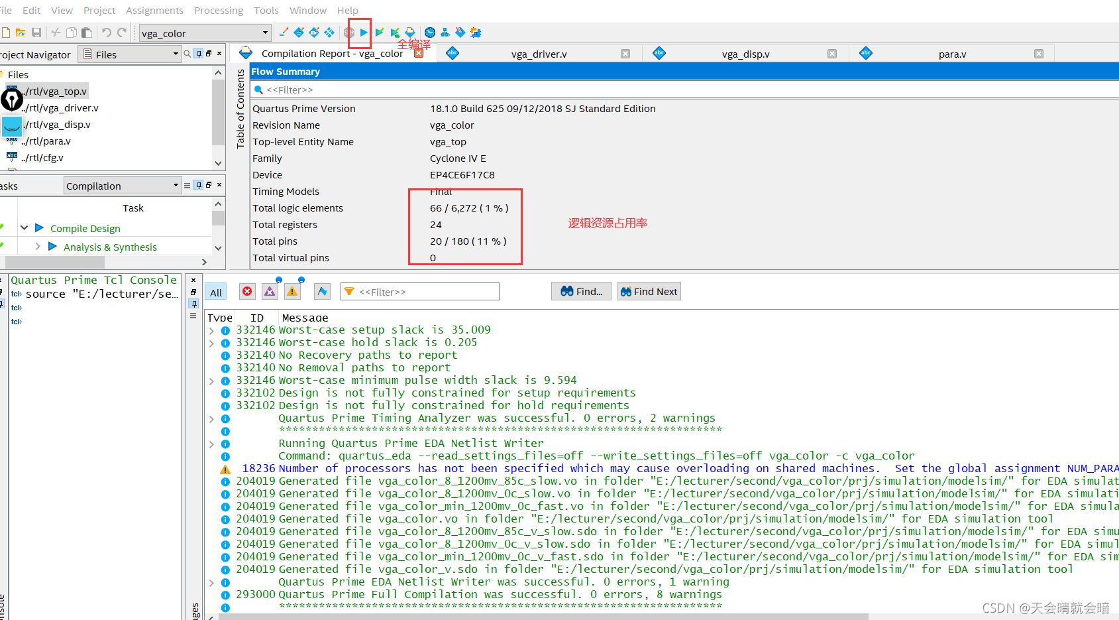Click the Undo arrow icon

106,32
